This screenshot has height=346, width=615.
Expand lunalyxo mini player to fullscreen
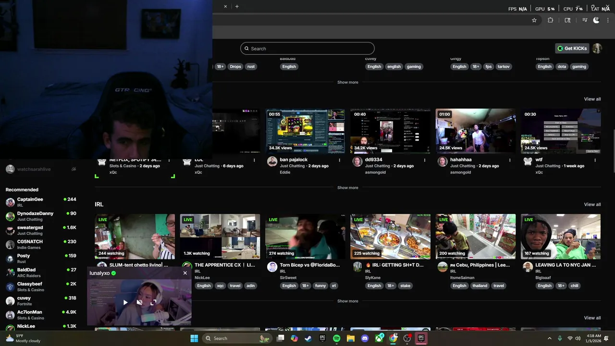click(153, 302)
